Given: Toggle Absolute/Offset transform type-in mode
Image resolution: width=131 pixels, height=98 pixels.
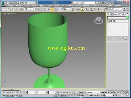Looking at the screenshot, I should (x=24, y=92).
